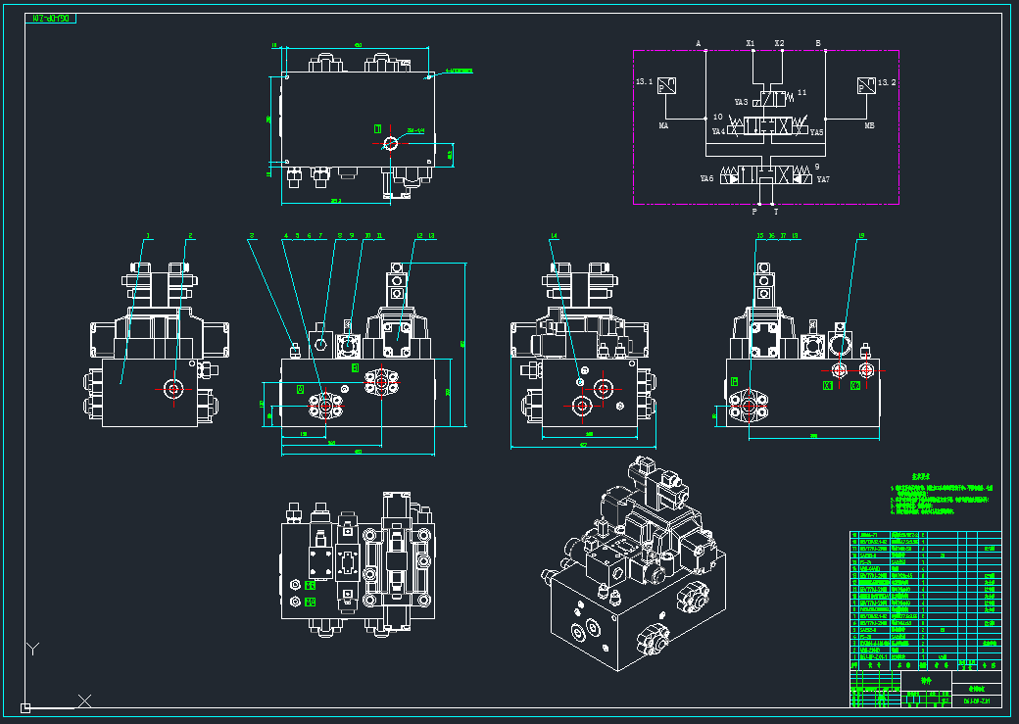Click the X axis label of the UCS icon

84,700
